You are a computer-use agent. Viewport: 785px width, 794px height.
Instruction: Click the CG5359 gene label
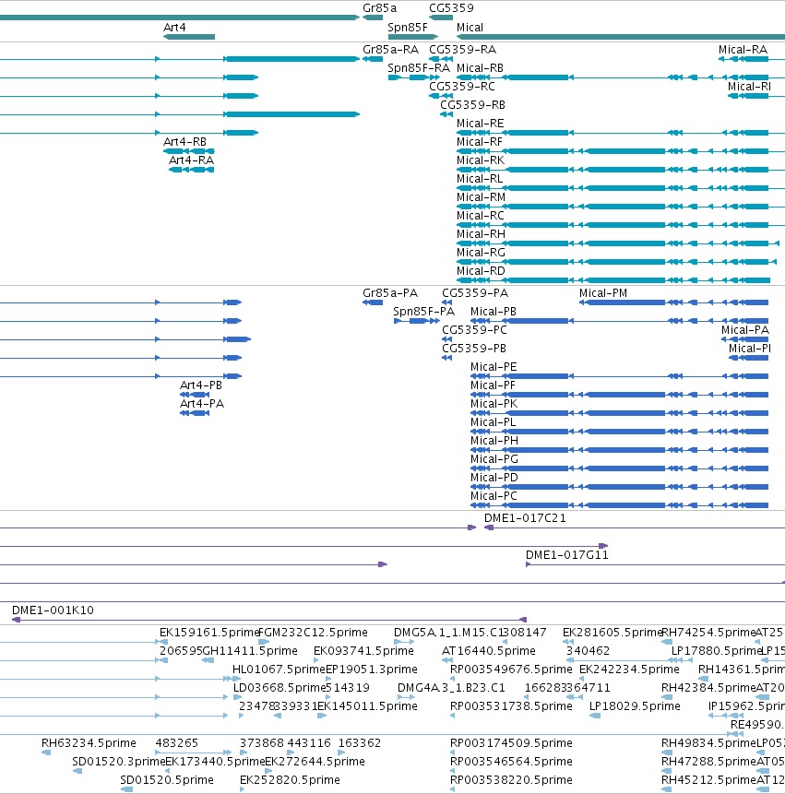point(451,8)
